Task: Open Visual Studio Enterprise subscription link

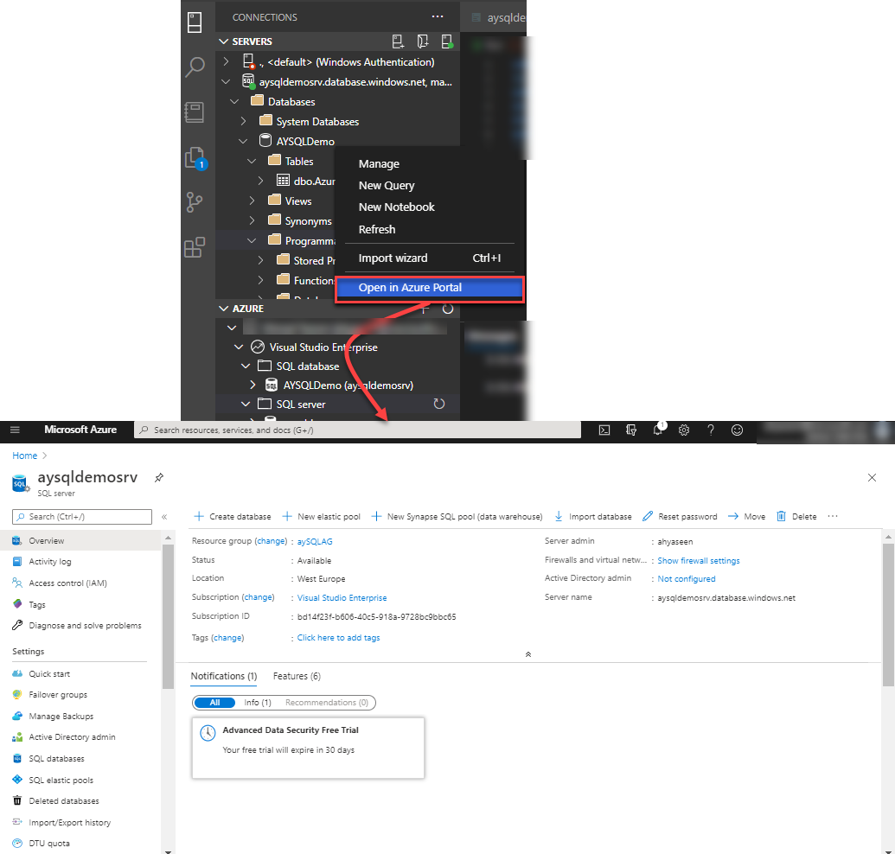Action: [342, 598]
